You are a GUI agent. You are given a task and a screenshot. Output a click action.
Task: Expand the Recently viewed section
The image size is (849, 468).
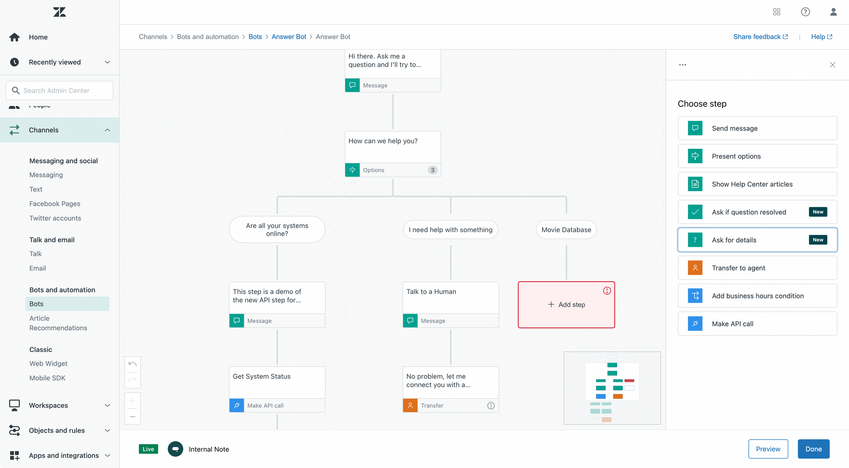[107, 62]
